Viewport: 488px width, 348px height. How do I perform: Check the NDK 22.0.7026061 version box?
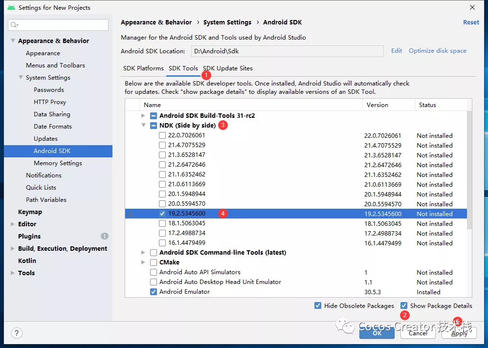(x=162, y=135)
